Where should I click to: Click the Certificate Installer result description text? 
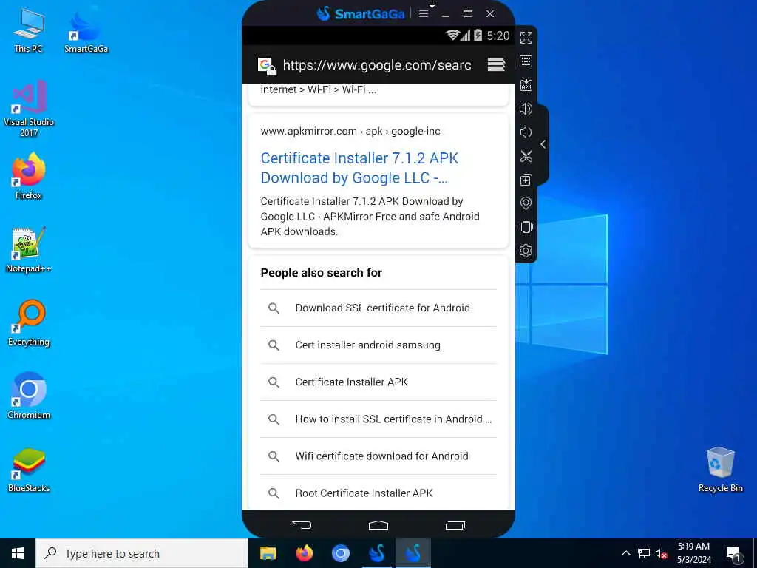[x=370, y=217]
